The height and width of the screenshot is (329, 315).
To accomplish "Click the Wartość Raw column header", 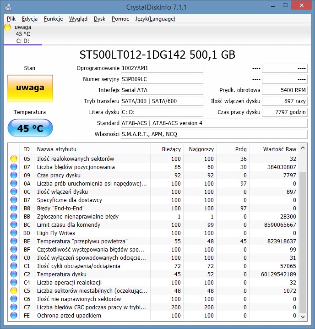I will (x=274, y=149).
